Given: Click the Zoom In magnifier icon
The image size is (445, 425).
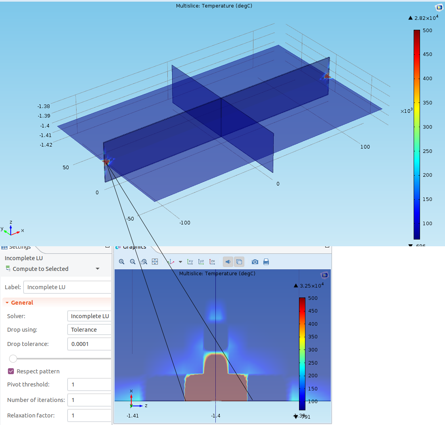Looking at the screenshot, I should pos(121,262).
